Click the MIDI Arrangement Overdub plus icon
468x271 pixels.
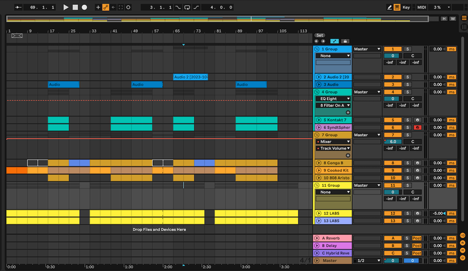pyautogui.click(x=98, y=7)
